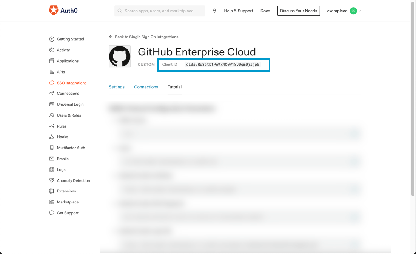Click the Extensions chip icon
This screenshot has width=416, height=254.
coord(52,191)
